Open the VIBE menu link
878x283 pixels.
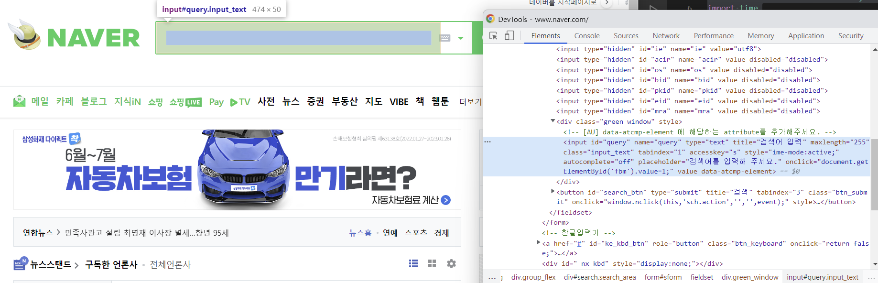coord(399,102)
